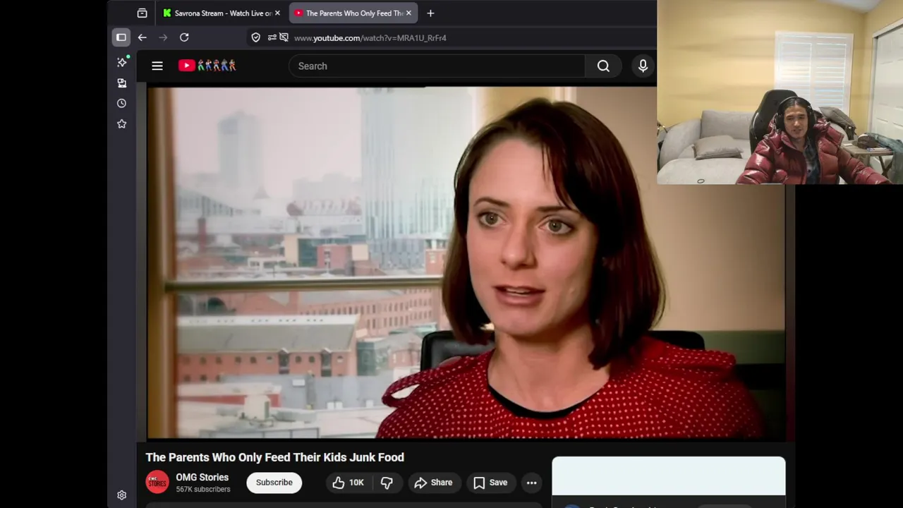
Task: Dislike the video with thumbs down
Action: coord(387,483)
